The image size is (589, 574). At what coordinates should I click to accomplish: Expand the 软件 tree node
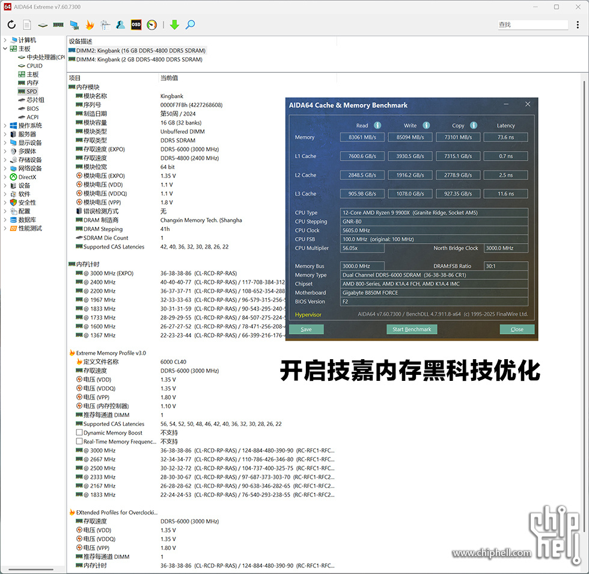pyautogui.click(x=5, y=194)
